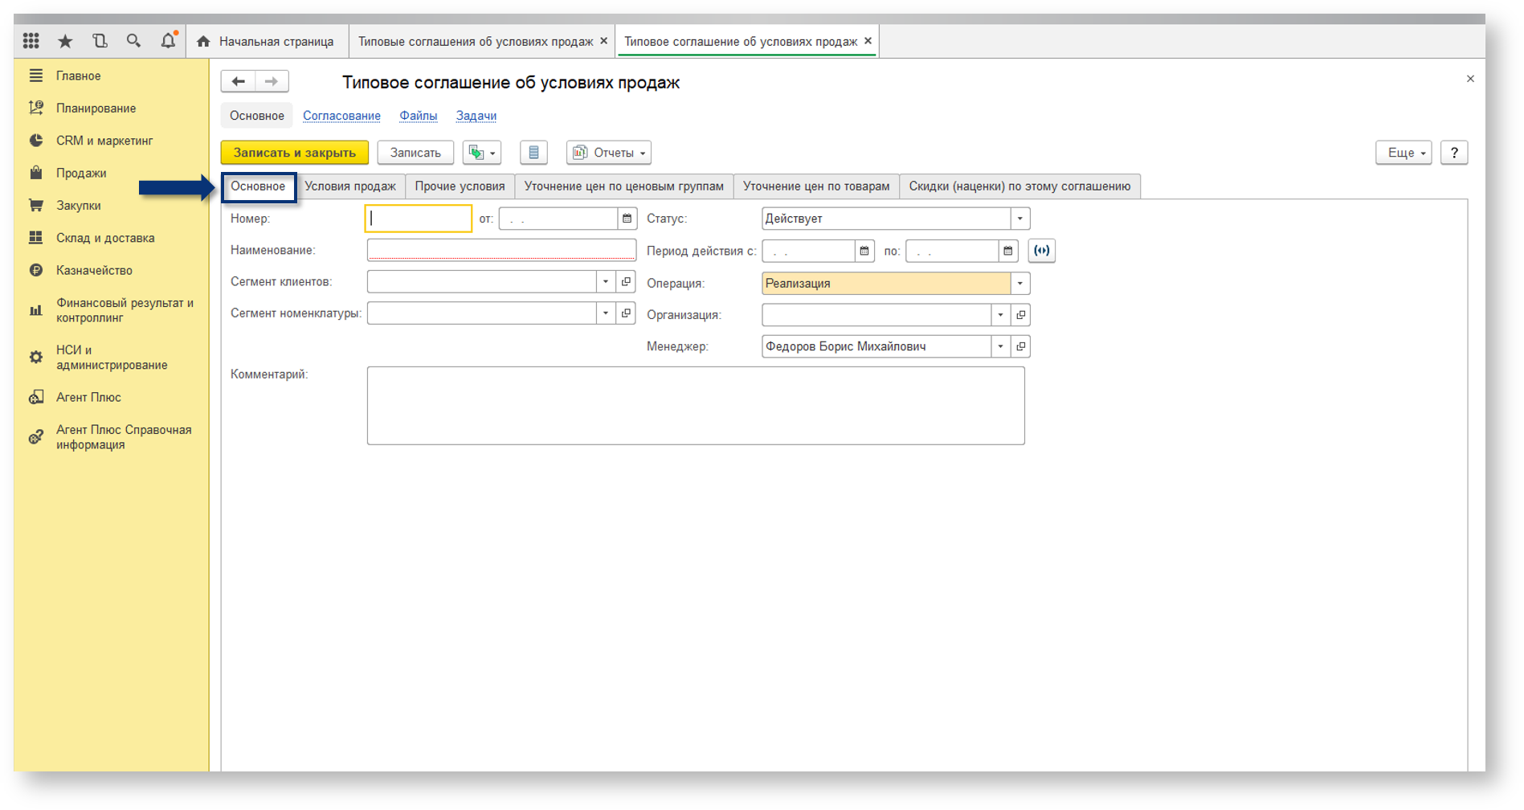Viewport: 1524px width, 810px height.
Task: Select the upper Основное navigation item
Action: (257, 116)
